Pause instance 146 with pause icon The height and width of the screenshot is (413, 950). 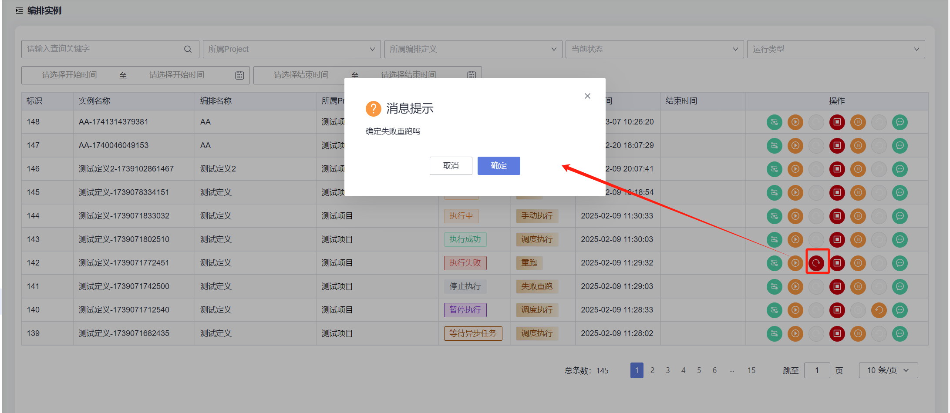[858, 169]
